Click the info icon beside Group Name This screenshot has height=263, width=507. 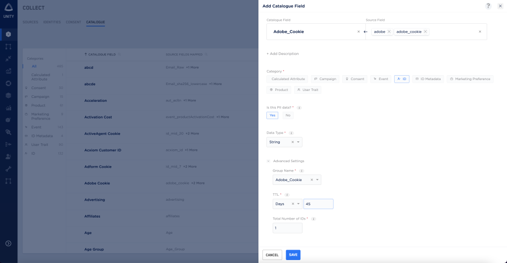[302, 171]
